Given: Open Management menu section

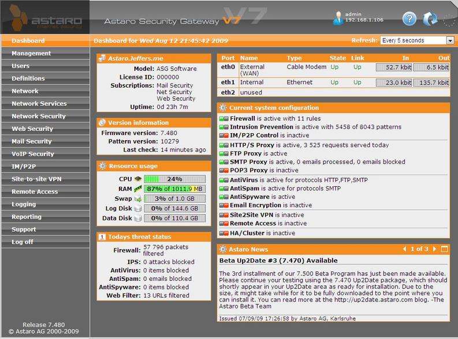Looking at the screenshot, I should (x=45, y=54).
